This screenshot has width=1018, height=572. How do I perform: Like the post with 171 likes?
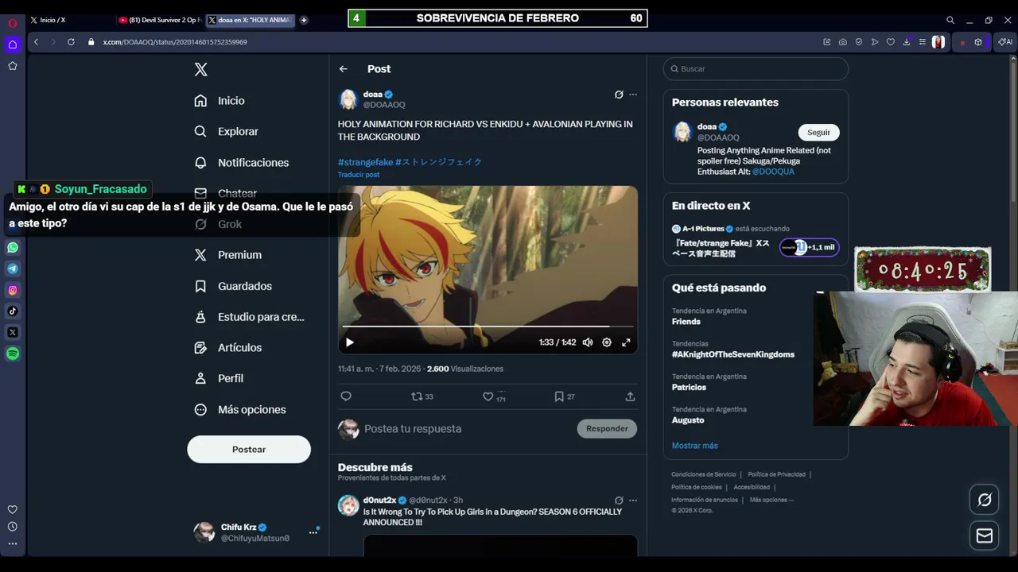pyautogui.click(x=494, y=396)
